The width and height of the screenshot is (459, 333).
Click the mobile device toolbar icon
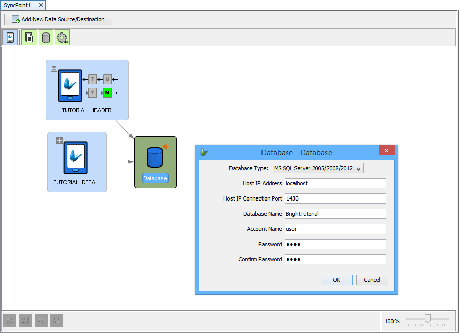pyautogui.click(x=10, y=38)
